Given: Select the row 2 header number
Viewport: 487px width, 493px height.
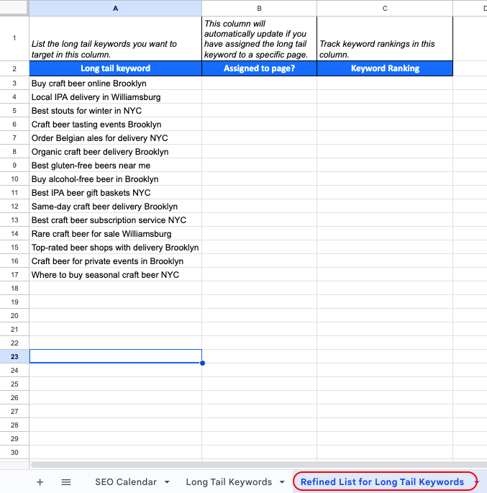Looking at the screenshot, I should pyautogui.click(x=14, y=68).
